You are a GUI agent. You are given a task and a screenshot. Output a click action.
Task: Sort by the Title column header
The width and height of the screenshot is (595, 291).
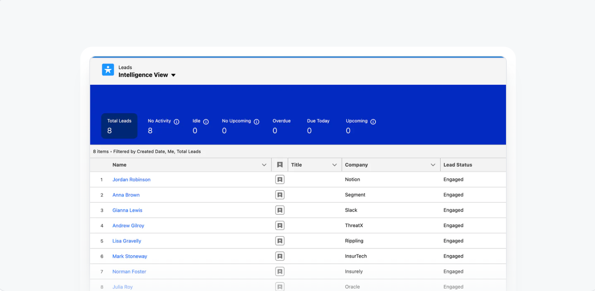point(296,165)
